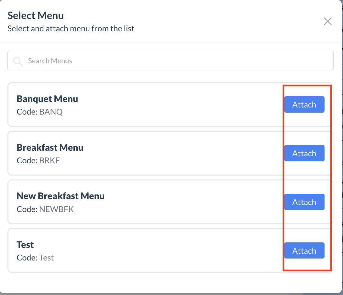Select the bold Test menu title
The width and height of the screenshot is (343, 295).
[x=25, y=245]
